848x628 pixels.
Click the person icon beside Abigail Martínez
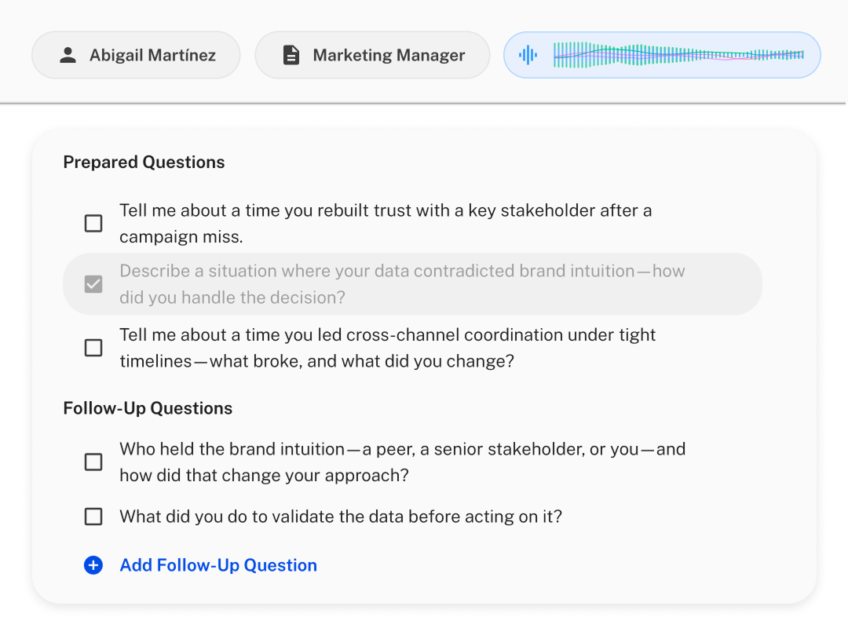point(68,55)
